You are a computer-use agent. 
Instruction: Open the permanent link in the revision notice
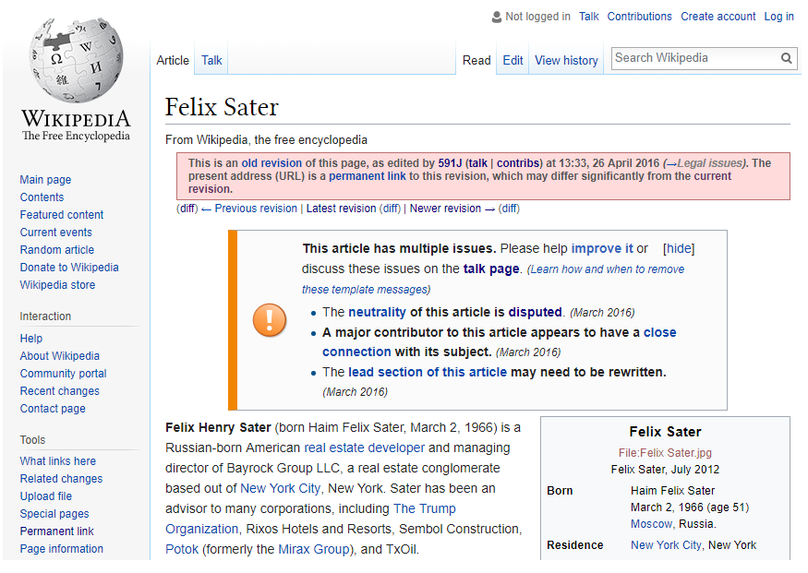367,176
